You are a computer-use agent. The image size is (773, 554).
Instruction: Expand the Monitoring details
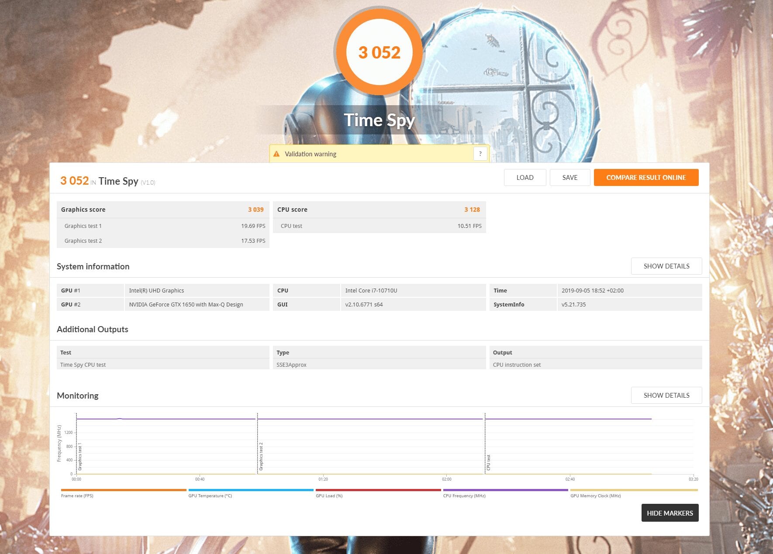coord(666,396)
